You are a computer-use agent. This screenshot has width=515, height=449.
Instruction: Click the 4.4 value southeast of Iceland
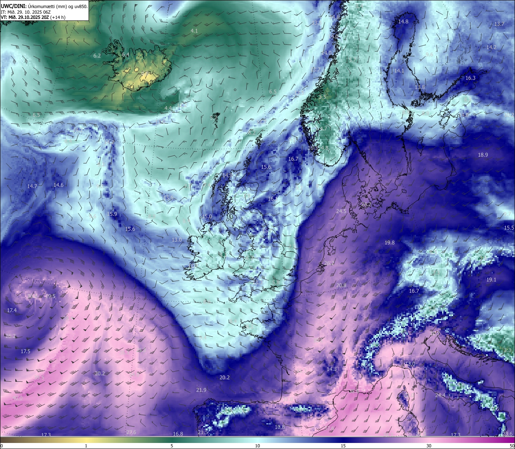point(168,108)
